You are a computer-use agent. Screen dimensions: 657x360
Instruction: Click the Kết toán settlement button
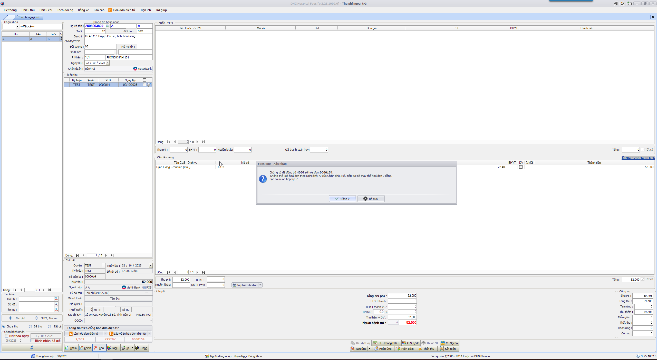click(448, 348)
